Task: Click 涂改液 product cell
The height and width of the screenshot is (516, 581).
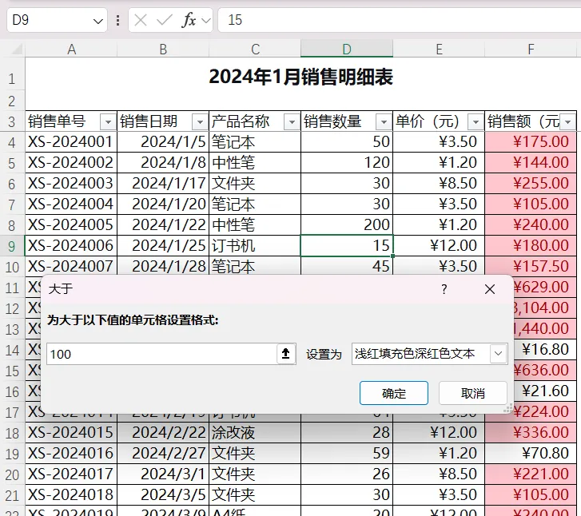Action: tap(255, 432)
